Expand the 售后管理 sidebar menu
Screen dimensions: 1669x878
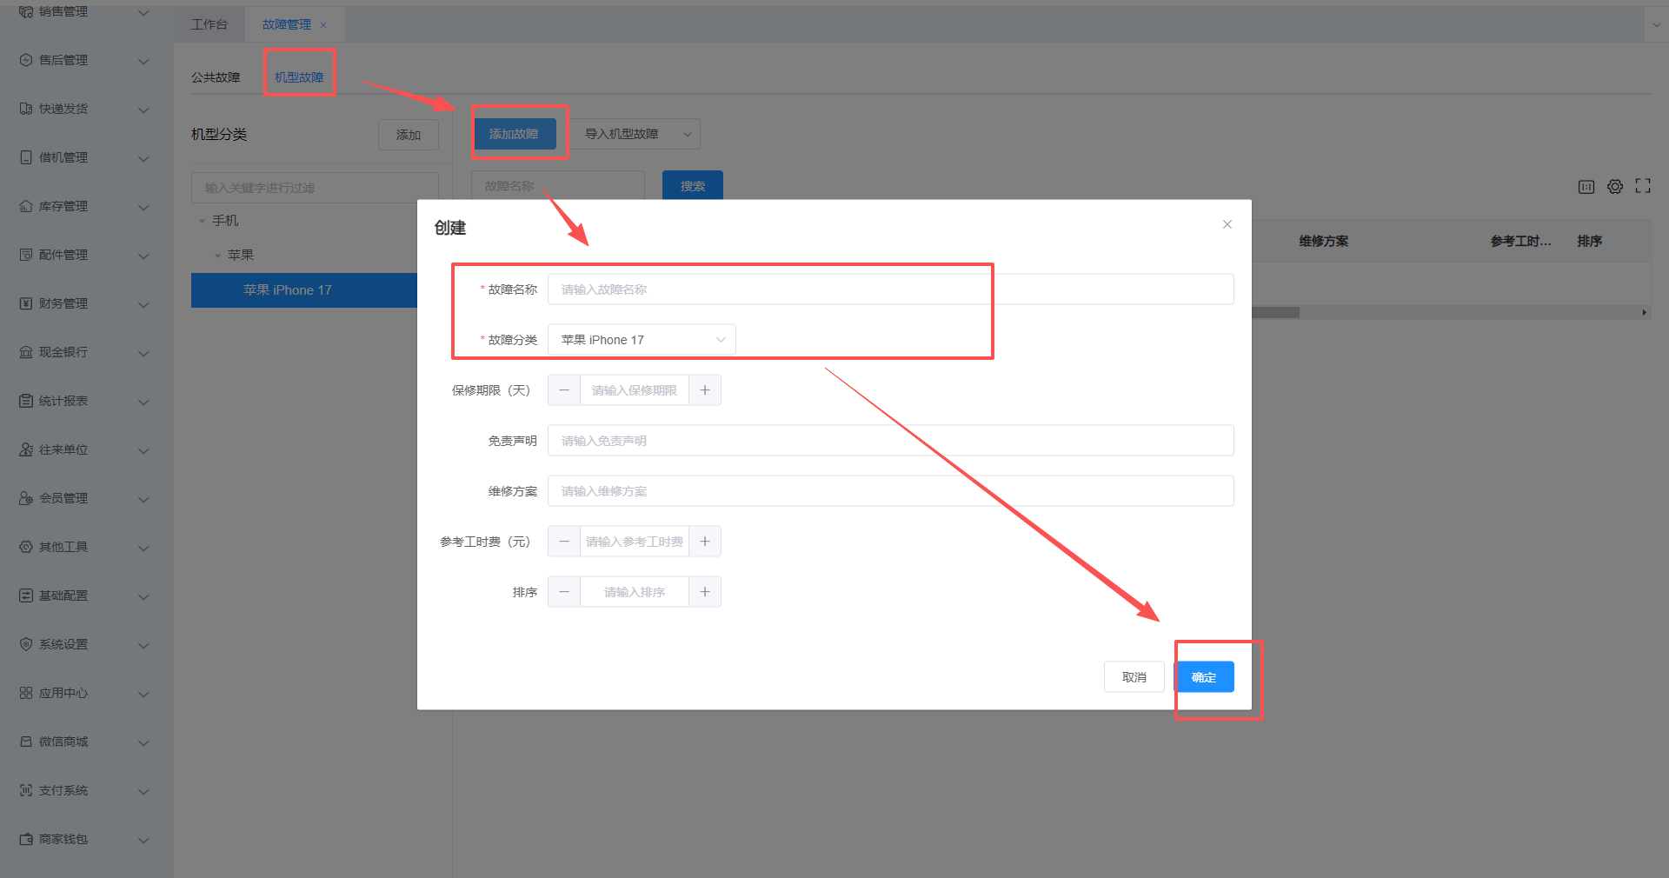(x=85, y=61)
